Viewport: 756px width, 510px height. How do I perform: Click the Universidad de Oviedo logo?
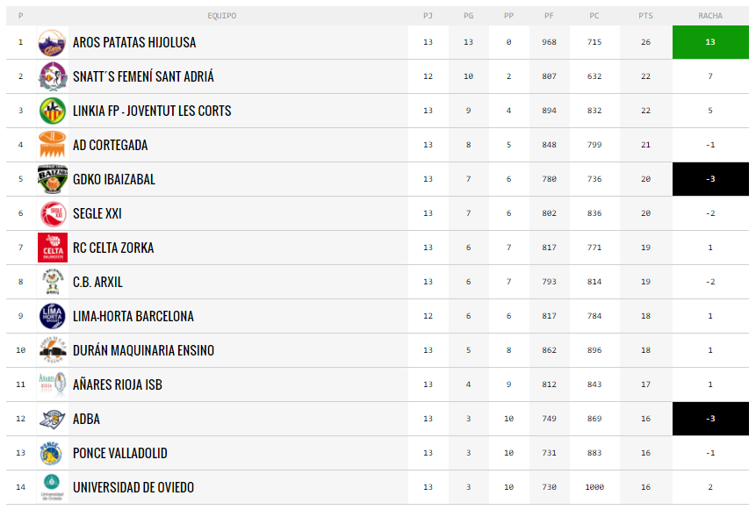point(53,487)
